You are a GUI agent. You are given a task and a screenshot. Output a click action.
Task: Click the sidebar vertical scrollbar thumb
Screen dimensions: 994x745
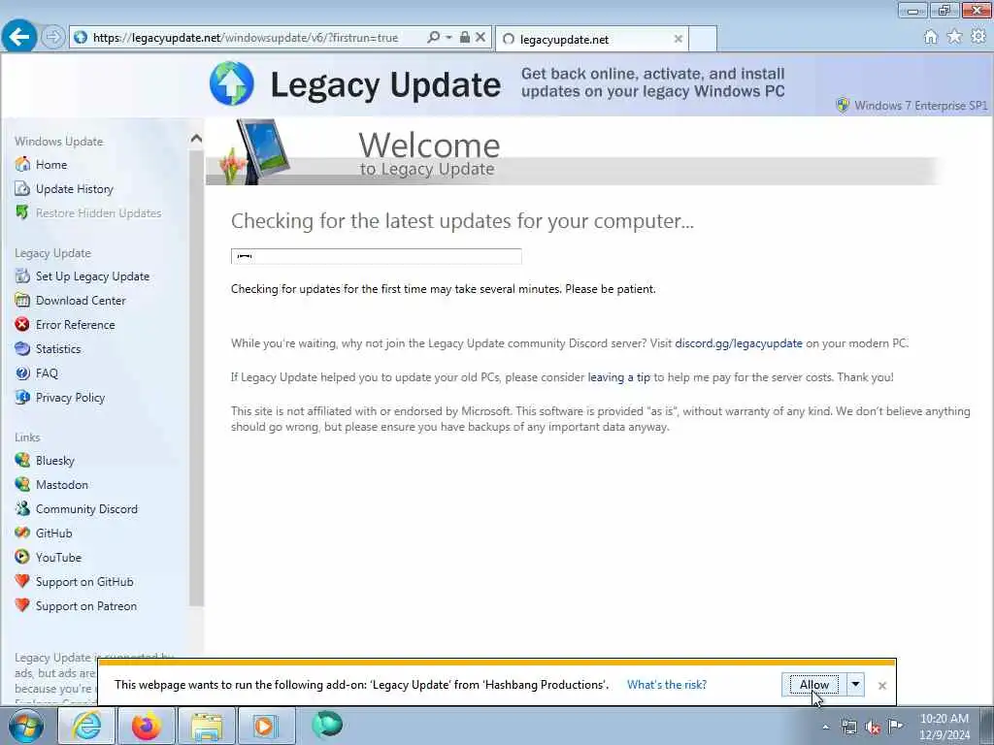(196, 376)
